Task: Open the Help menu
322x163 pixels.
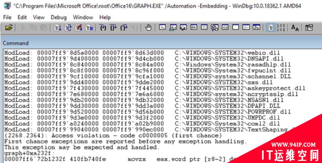Action: [x=105, y=17]
